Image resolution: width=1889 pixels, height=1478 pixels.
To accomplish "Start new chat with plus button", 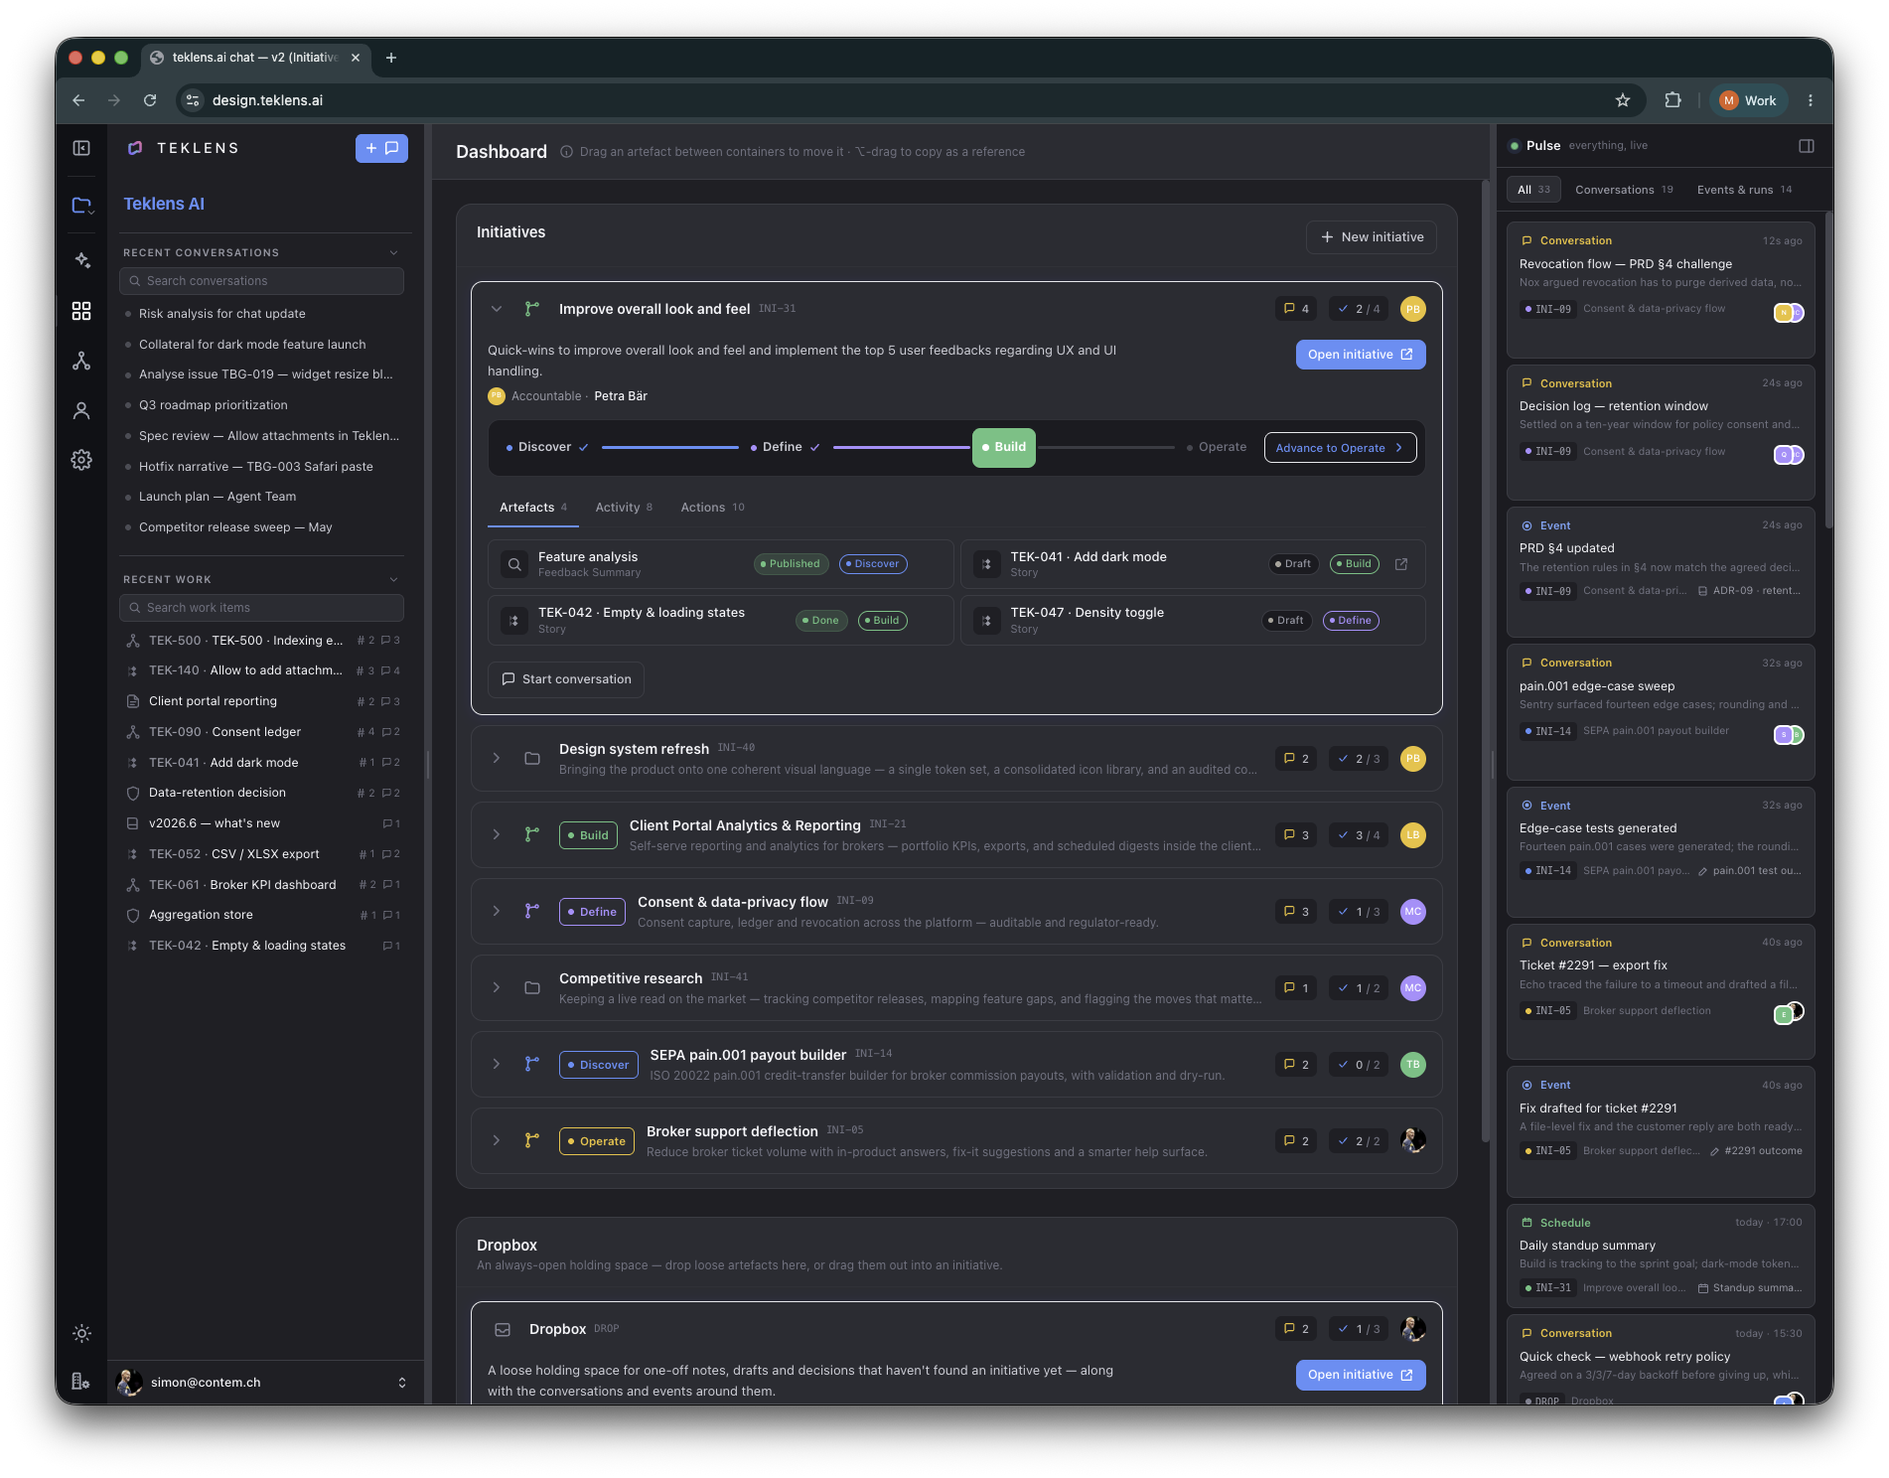I will click(381, 148).
